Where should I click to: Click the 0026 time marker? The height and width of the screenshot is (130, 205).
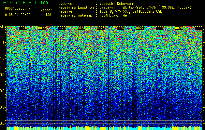click(120, 28)
